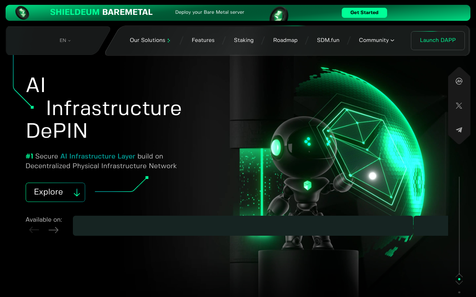Viewport: 476px width, 297px height.
Task: Click the next arrow under Available on
Action: (x=54, y=230)
